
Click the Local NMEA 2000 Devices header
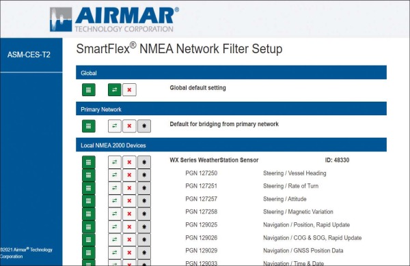pos(231,145)
